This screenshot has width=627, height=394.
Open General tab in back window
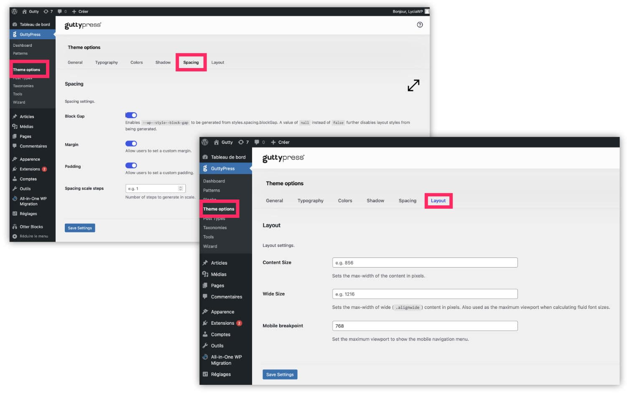coord(75,63)
